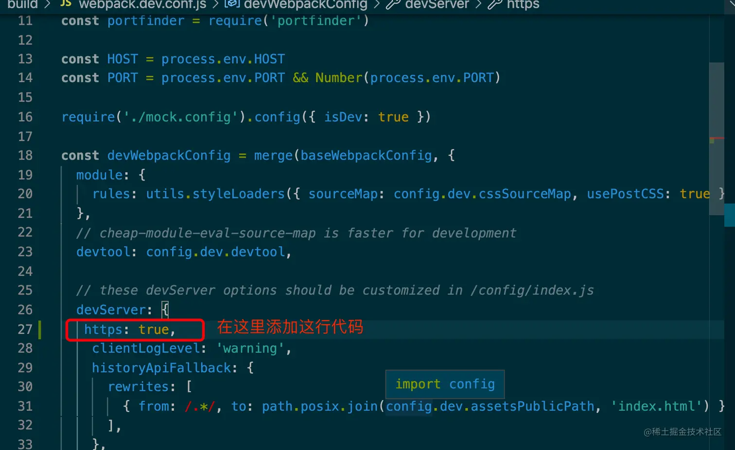Click the '/config/index.js' comment line
The height and width of the screenshot is (450, 735).
click(x=335, y=290)
